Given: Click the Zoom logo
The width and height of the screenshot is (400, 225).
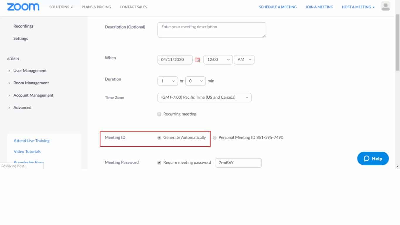Looking at the screenshot, I should [x=23, y=7].
